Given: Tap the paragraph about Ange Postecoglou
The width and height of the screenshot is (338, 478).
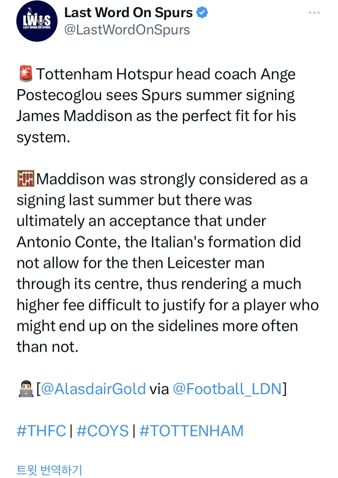Looking at the screenshot, I should [156, 105].
